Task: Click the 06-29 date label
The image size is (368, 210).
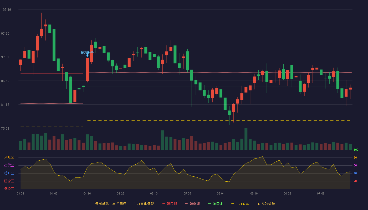Action: pos(287,193)
